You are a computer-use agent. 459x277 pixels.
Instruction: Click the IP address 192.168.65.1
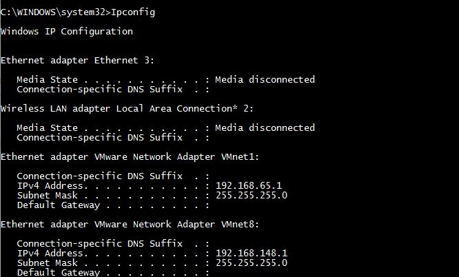[249, 185]
